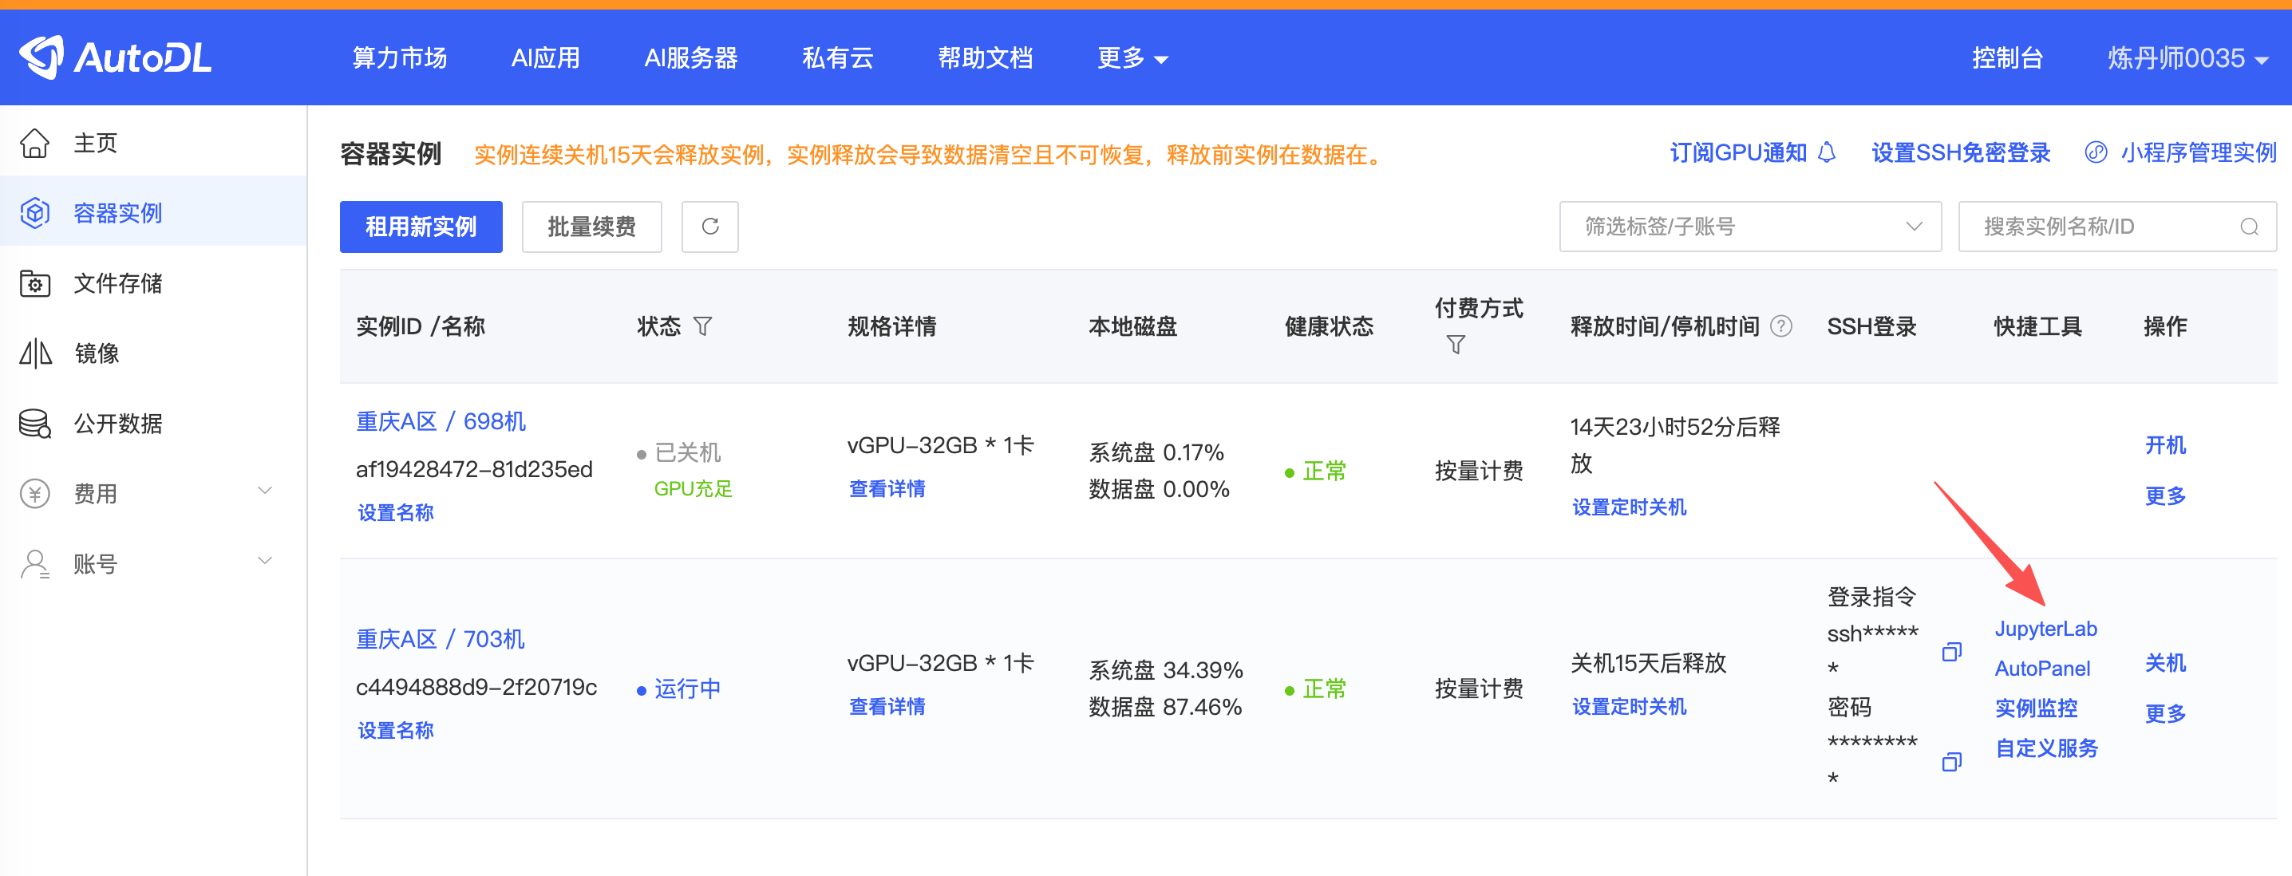This screenshot has width=2292, height=876.
Task: Click the 租用新实例 button
Action: 421,227
